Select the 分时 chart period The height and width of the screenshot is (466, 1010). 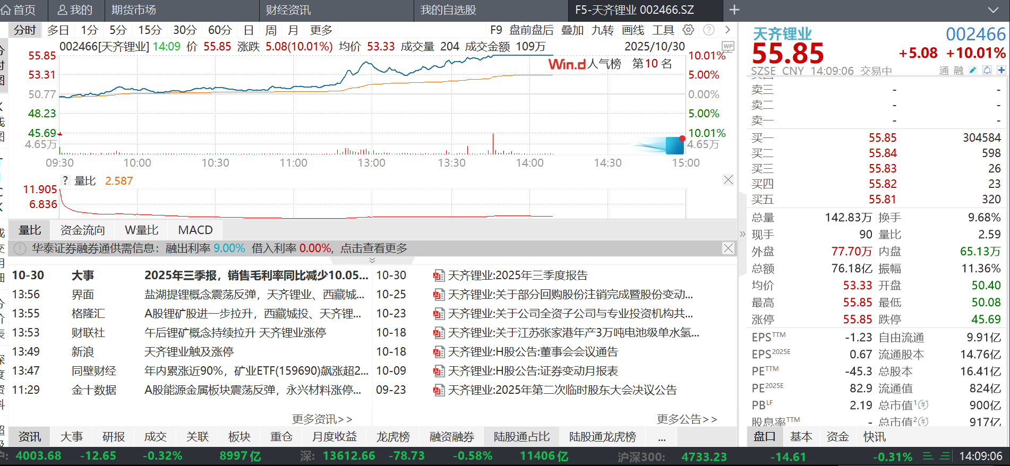click(25, 30)
